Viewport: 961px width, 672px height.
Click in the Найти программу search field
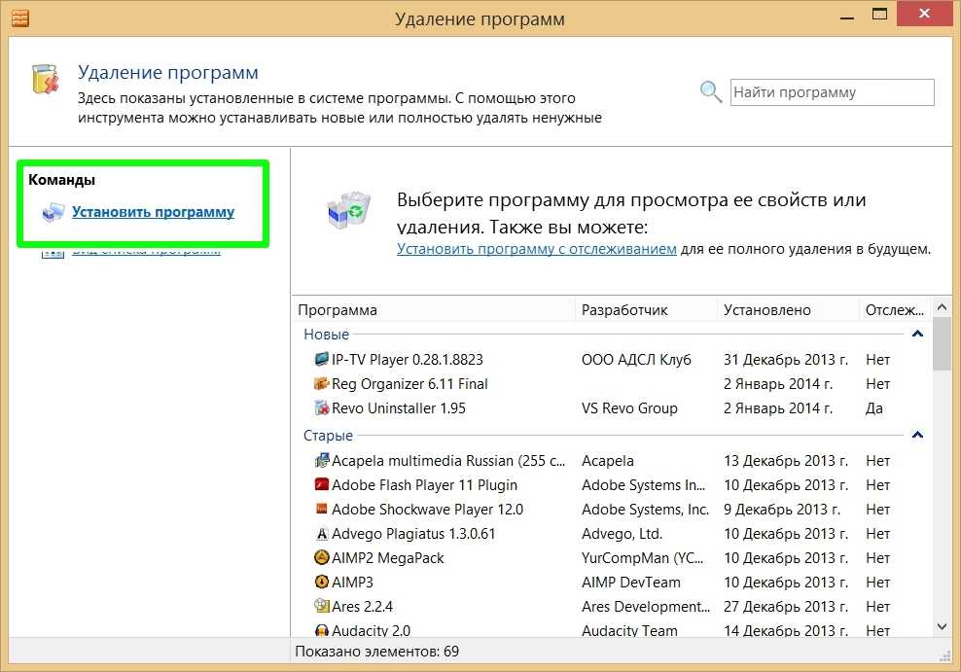click(x=831, y=92)
